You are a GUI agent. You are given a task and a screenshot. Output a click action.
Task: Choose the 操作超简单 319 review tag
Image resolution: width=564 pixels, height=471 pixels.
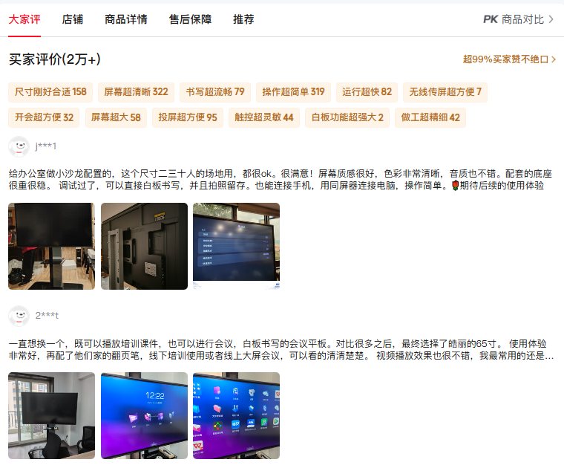coord(293,92)
